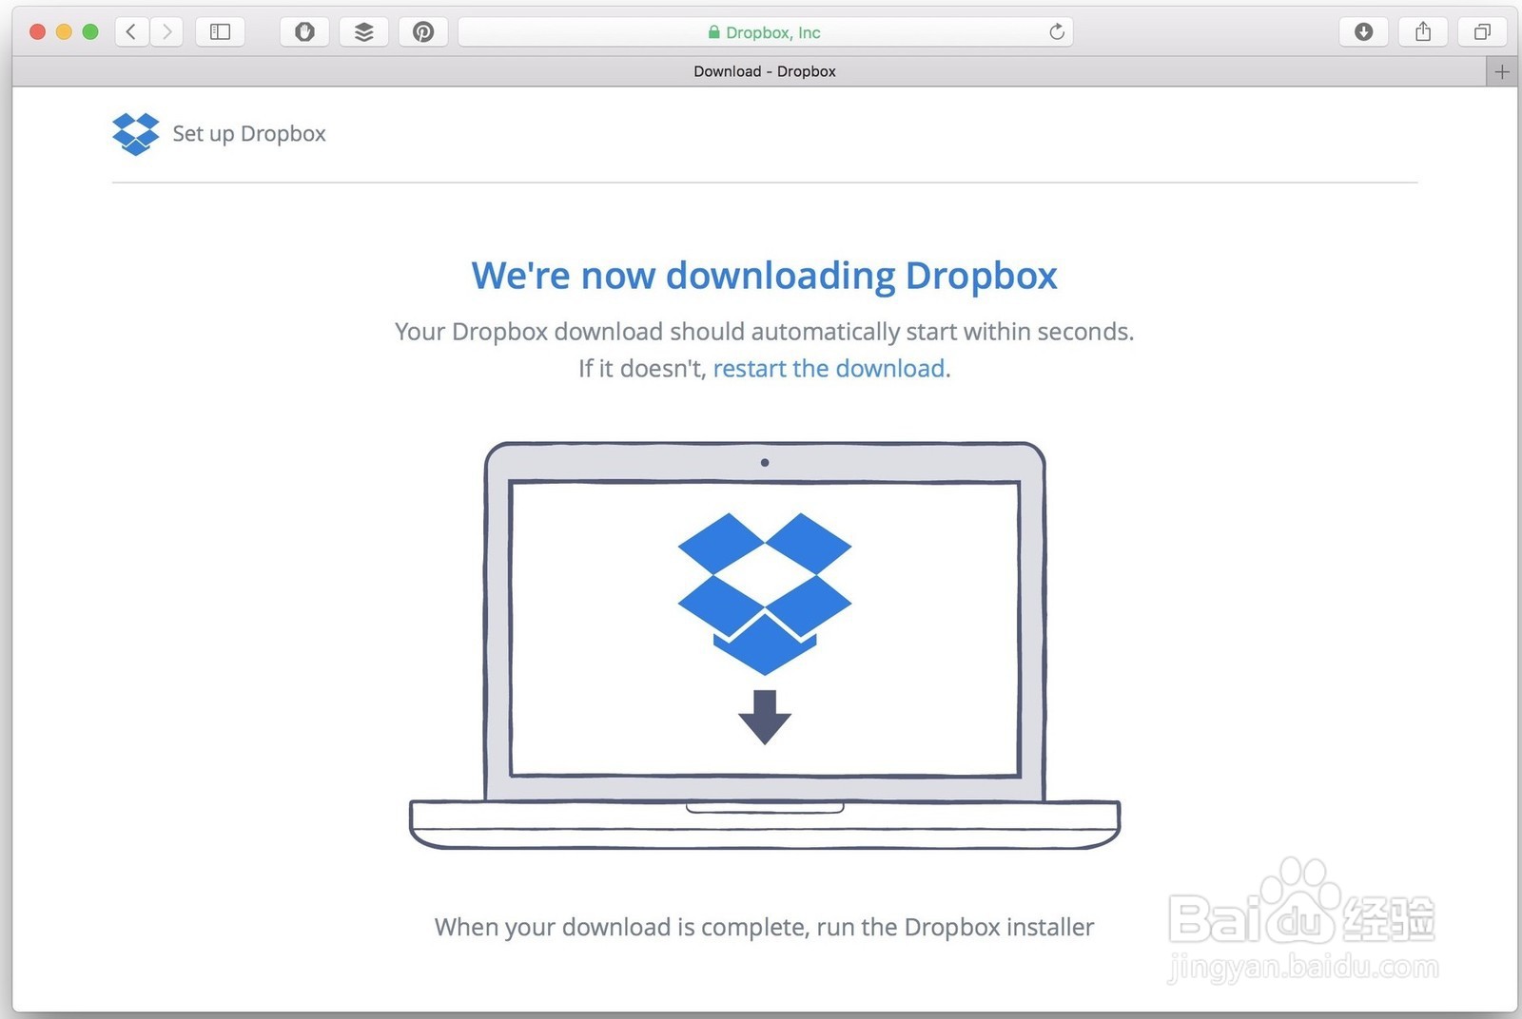Screen dimensions: 1522x1019
Task: Open the shield privacy extension icon
Action: 304,32
